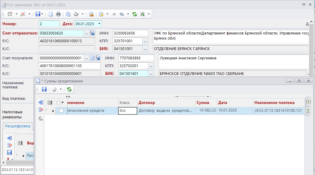The width and height of the screenshot is (315, 175).
Task: Switch to the Расшифровка tab
Action: tap(18, 126)
